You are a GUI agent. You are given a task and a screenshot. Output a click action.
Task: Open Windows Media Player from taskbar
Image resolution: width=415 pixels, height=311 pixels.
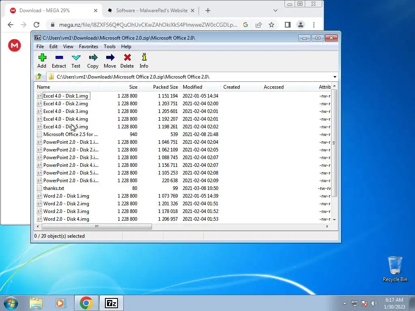pos(60,303)
